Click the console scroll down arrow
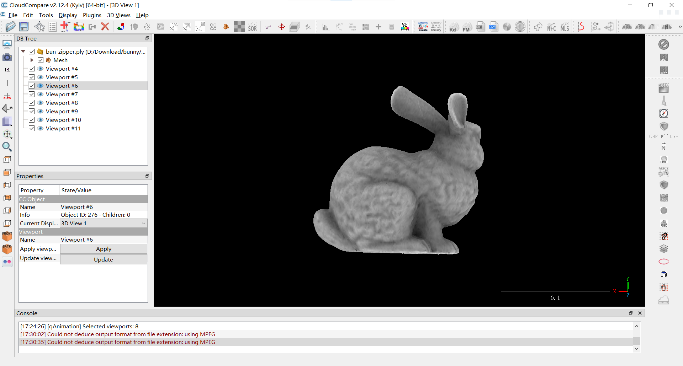 (636, 349)
